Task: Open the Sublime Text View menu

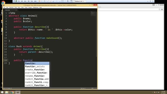Action: pos(19,8)
